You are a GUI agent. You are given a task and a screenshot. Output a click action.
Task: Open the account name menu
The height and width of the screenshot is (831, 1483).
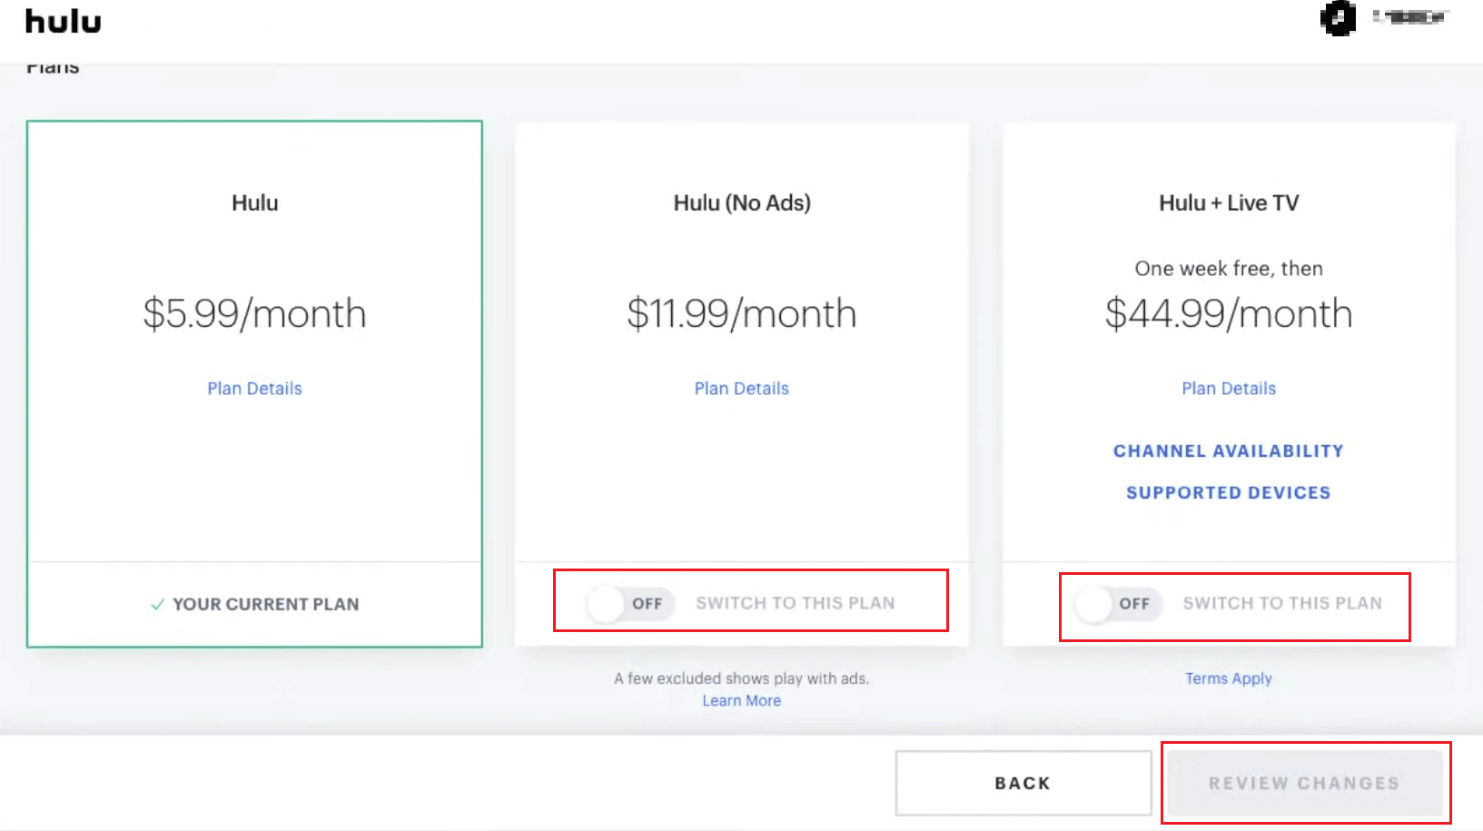1409,16
